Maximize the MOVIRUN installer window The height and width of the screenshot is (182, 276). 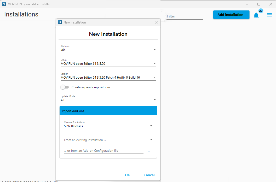pos(259,4)
